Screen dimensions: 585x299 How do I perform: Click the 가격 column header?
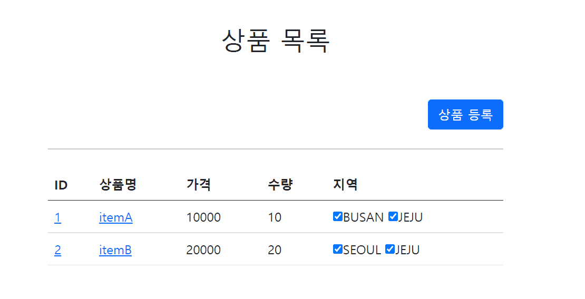[199, 185]
